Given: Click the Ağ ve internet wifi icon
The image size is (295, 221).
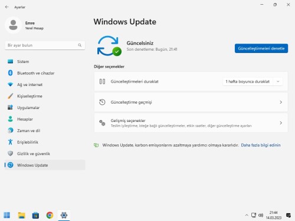Looking at the screenshot, I should coord(10,84).
